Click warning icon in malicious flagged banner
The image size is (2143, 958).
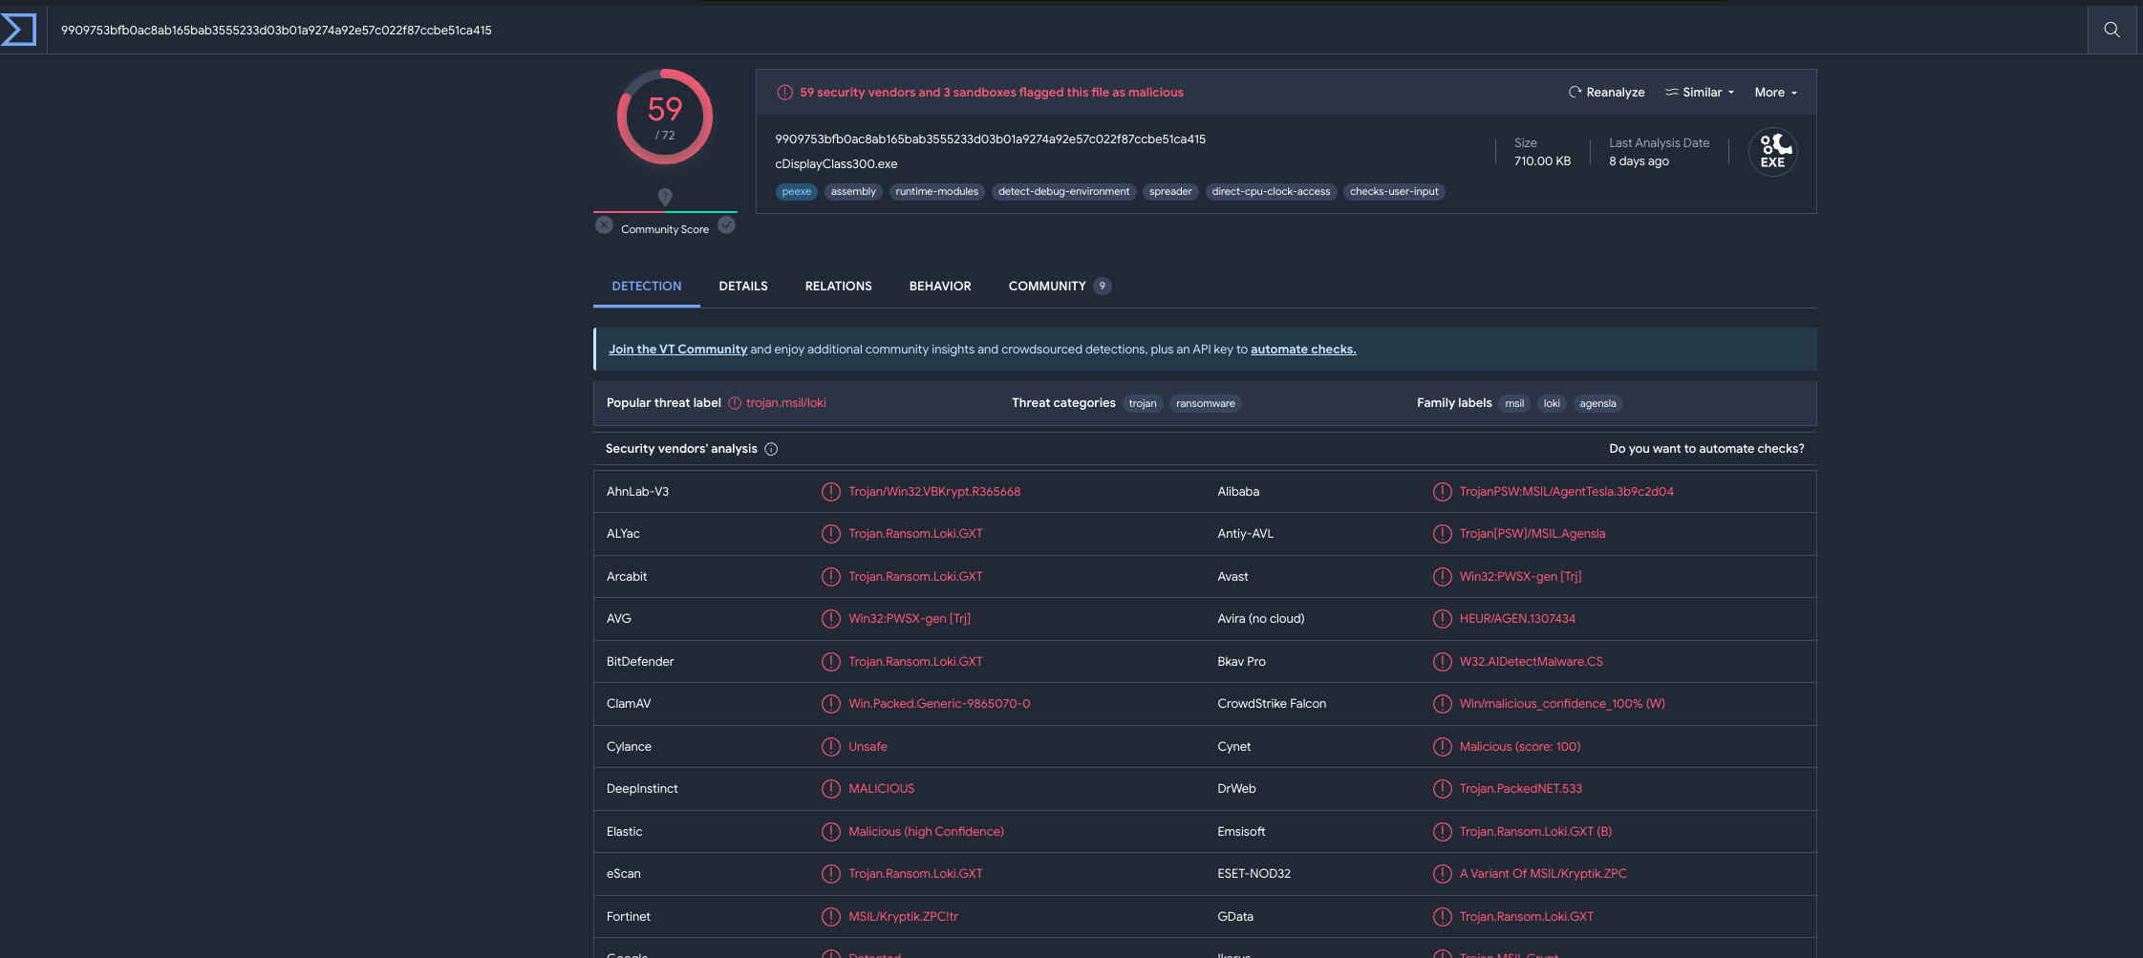tap(784, 93)
